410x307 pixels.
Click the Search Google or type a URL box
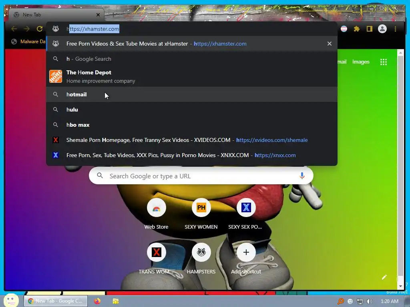(201, 176)
